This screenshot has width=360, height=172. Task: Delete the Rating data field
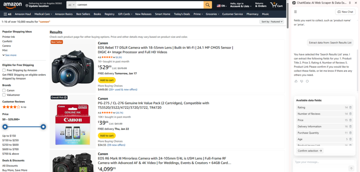pos(351,108)
